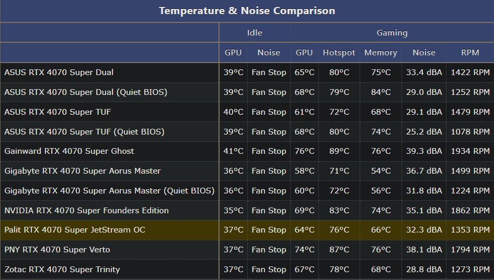Select the Gainward RTX 4070 Super Ghost row
Screen dimensions: 494x280
coord(70,151)
